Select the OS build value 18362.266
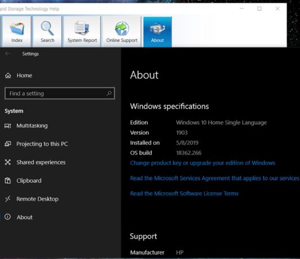 pos(189,153)
